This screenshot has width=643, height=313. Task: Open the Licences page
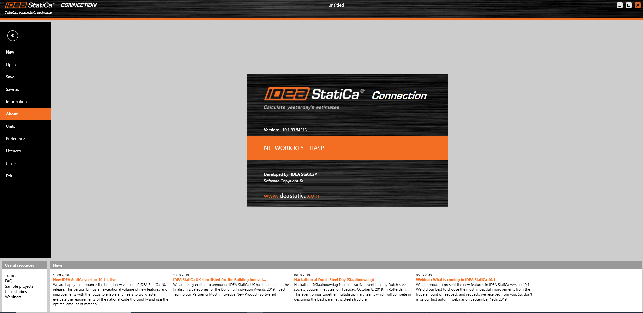(13, 151)
